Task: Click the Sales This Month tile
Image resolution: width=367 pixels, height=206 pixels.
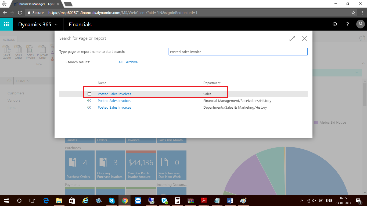Action: click(172, 140)
